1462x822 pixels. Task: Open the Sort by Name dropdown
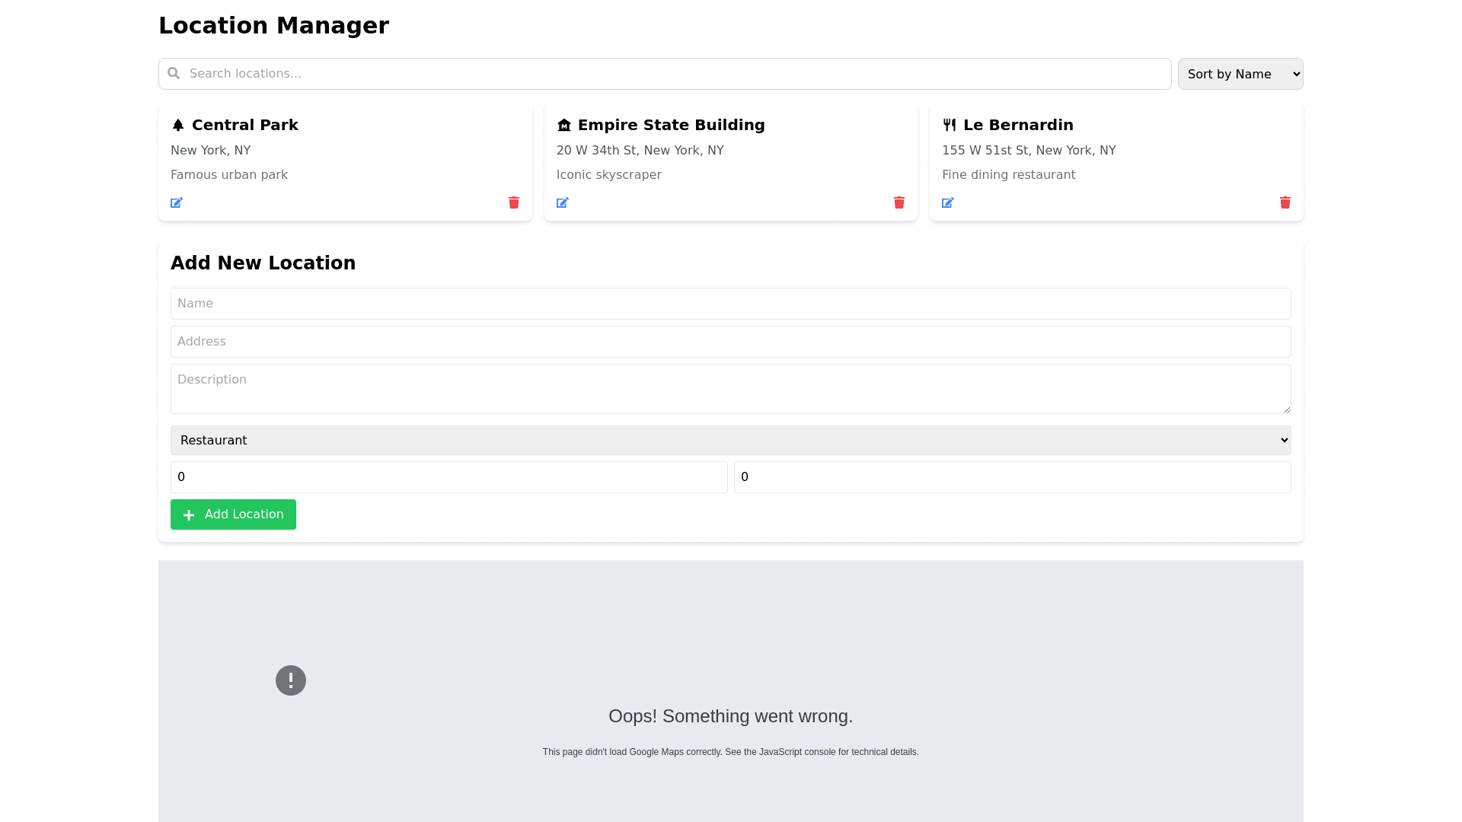click(x=1240, y=74)
